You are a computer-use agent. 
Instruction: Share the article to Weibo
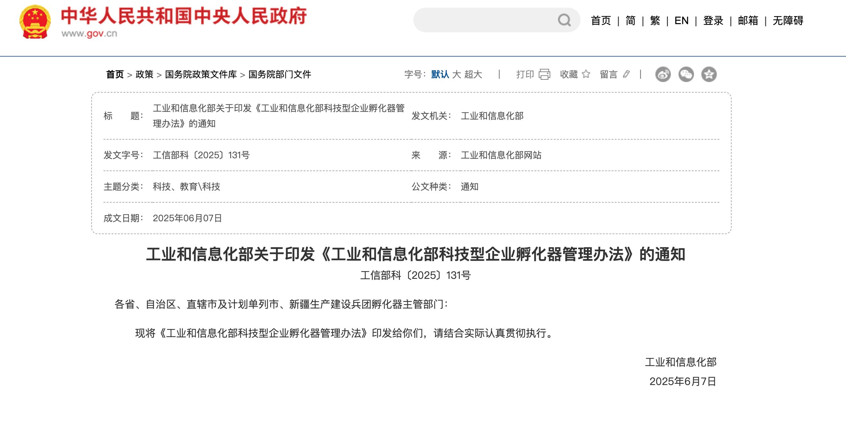click(664, 75)
